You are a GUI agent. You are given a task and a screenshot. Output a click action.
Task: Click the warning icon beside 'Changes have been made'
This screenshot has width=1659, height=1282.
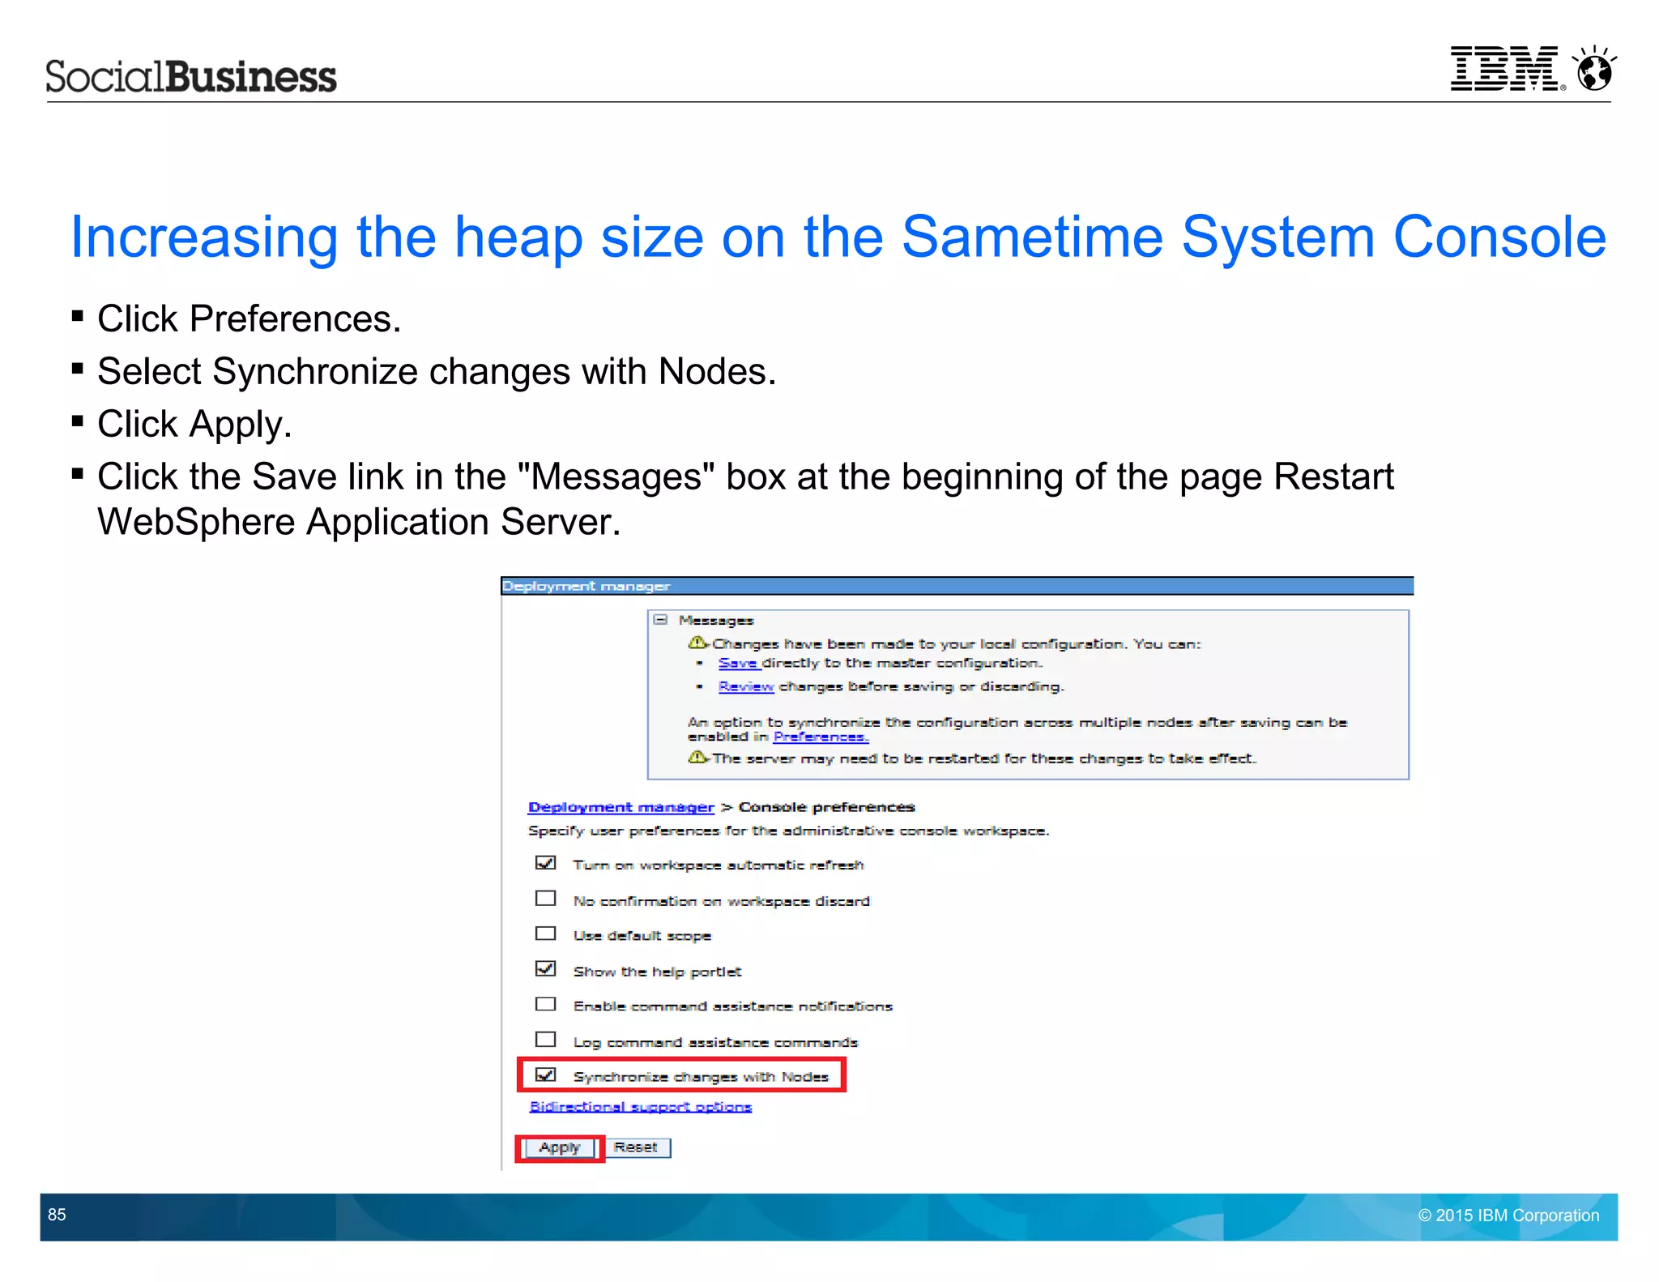point(697,643)
